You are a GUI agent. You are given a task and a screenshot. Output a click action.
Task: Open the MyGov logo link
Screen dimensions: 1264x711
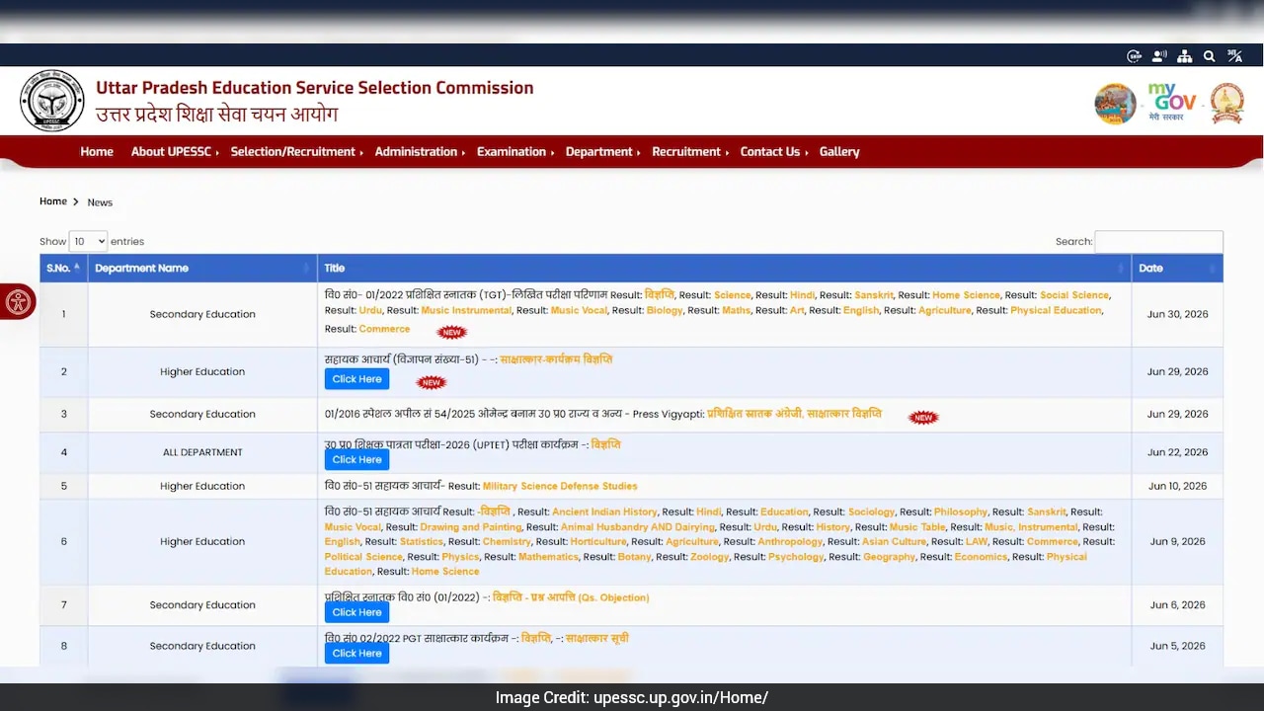pyautogui.click(x=1171, y=103)
